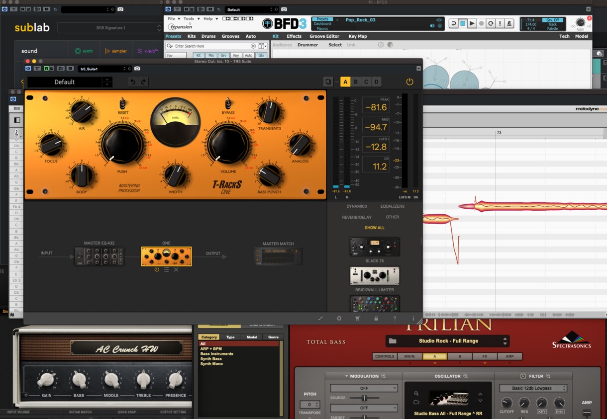The image size is (607, 419).
Task: Switch to the Grooves tab in BFD3
Action: coord(230,36)
